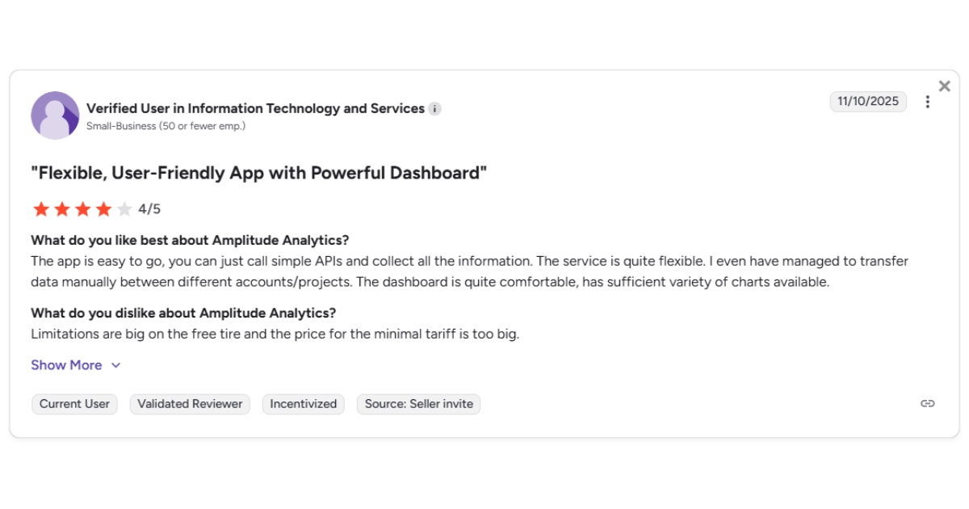Click the Verified User reviewer name

[x=255, y=108]
